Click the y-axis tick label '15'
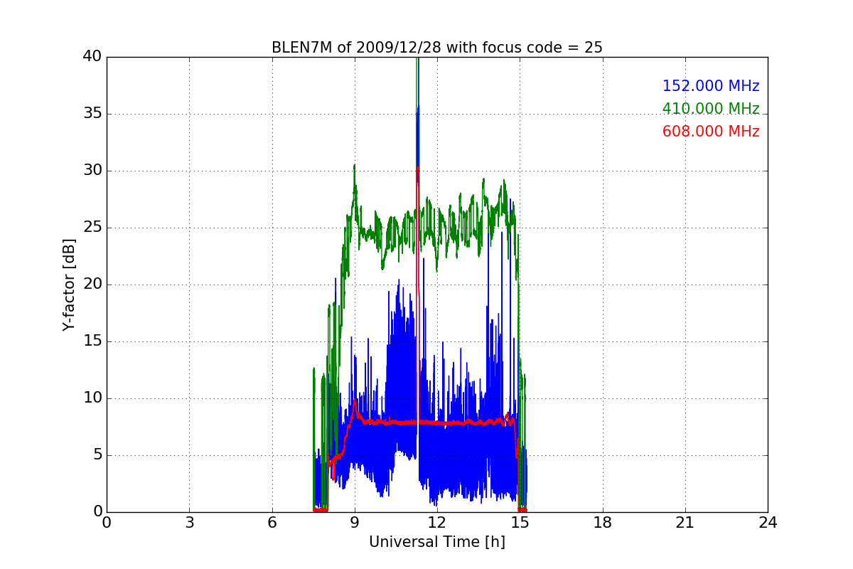 click(92, 341)
